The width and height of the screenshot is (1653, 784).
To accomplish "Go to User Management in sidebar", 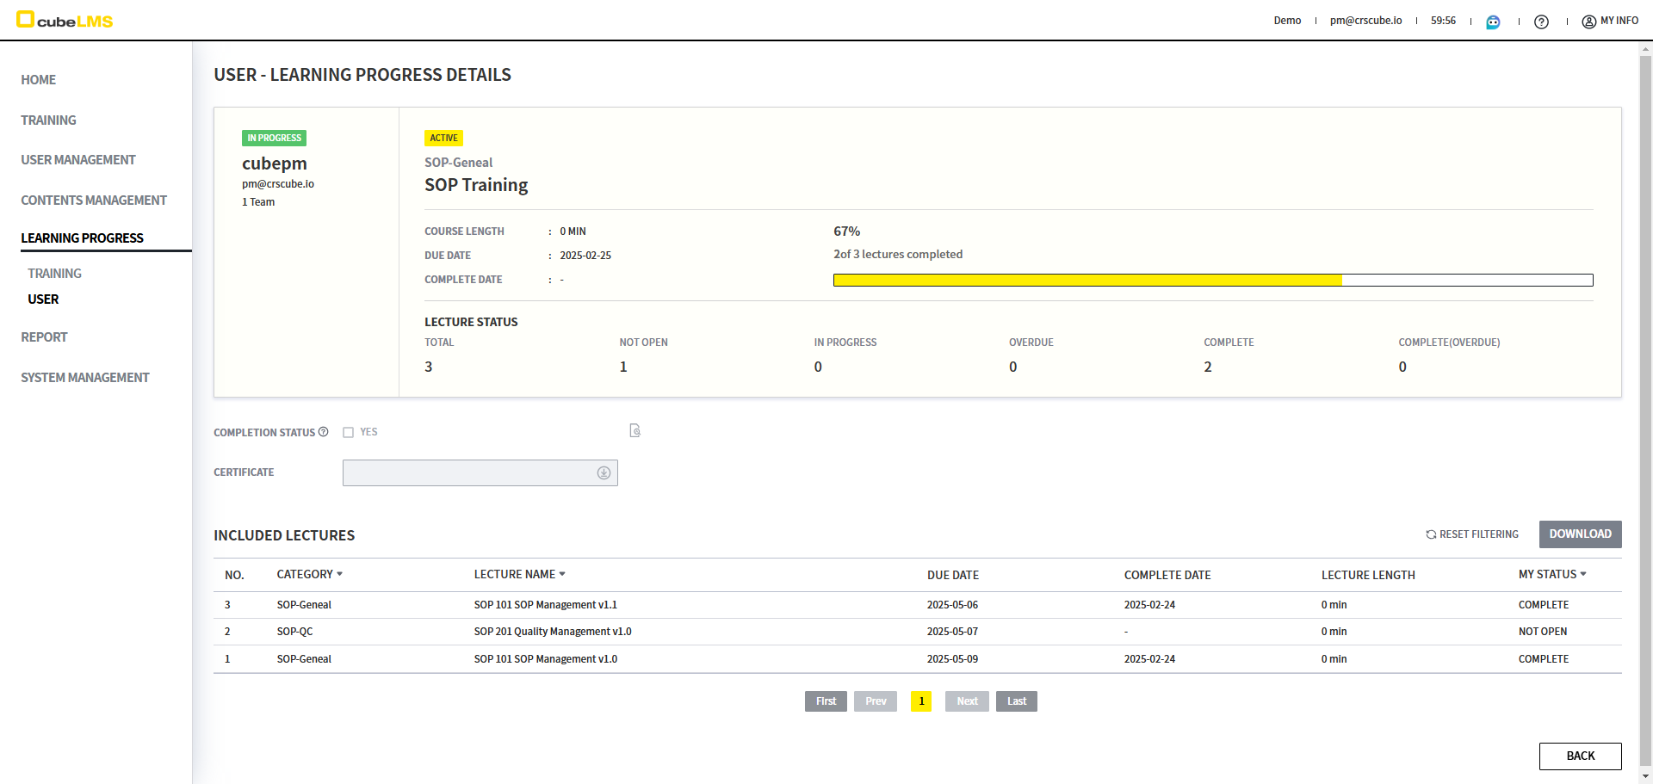I will pyautogui.click(x=78, y=160).
